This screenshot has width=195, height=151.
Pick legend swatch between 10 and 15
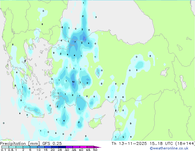pos(41,147)
